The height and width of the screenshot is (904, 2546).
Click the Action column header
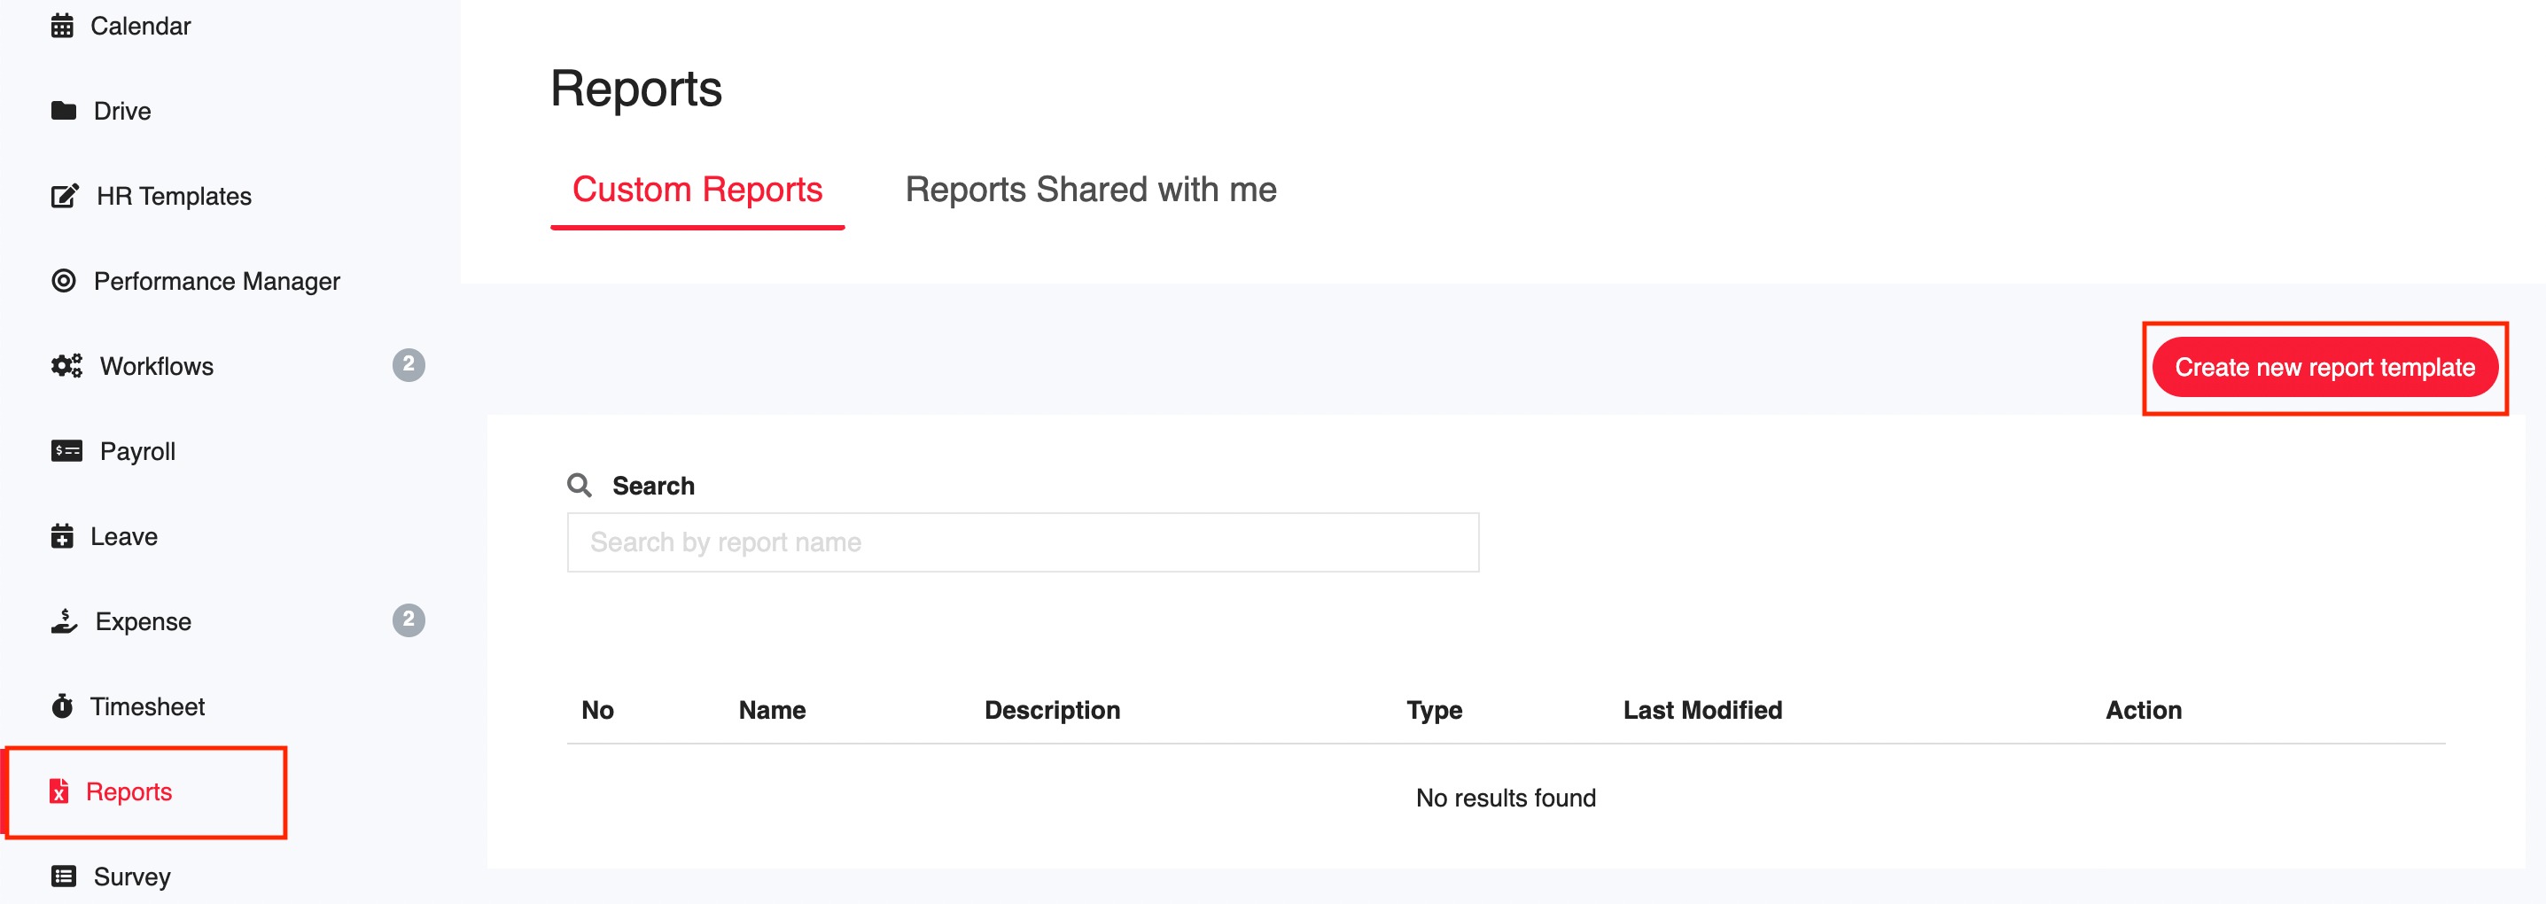[x=2143, y=709]
